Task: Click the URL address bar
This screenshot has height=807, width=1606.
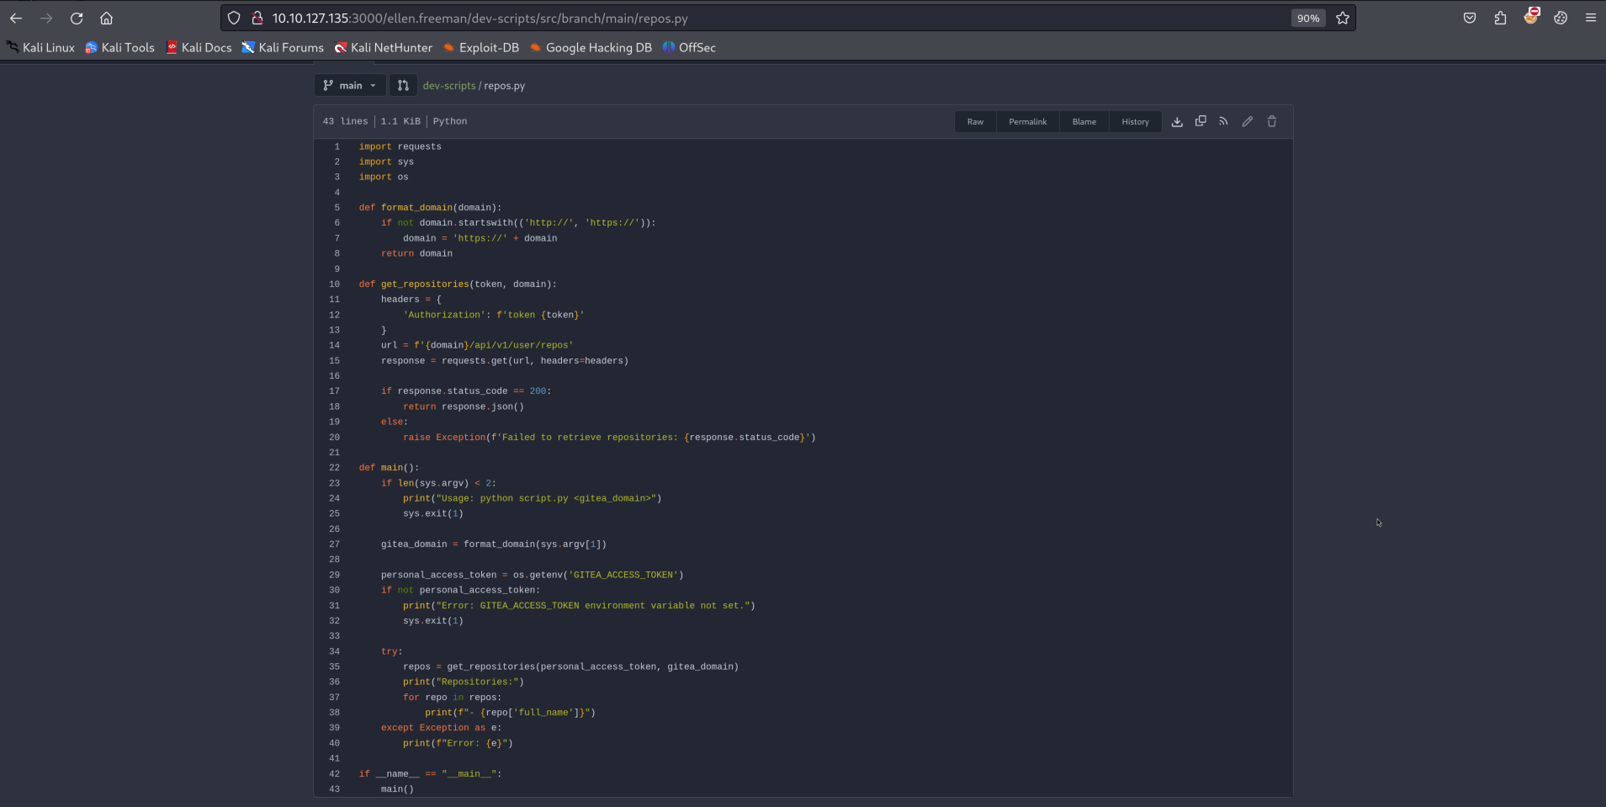Action: pos(757,19)
